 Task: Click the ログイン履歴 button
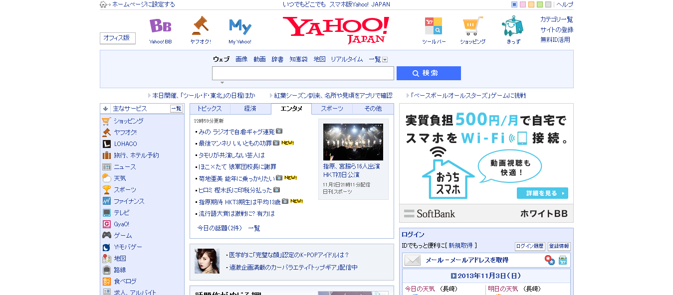click(530, 246)
